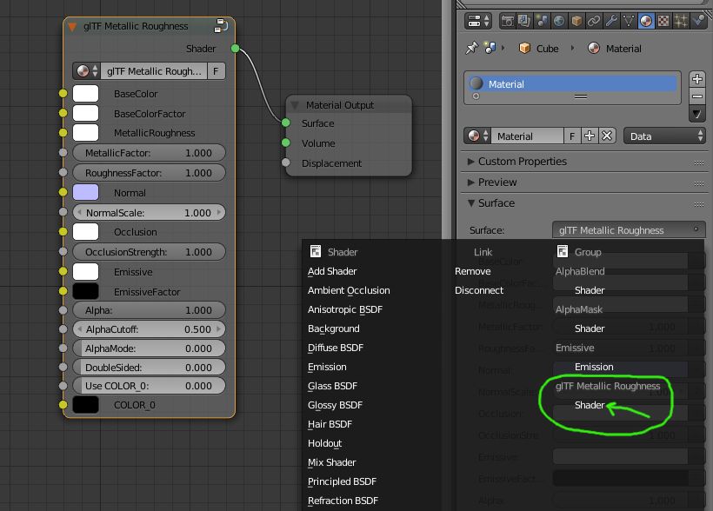This screenshot has width=713, height=511.
Task: Unlink material with the X button
Action: [607, 136]
